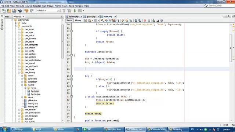The image size is (235, 132).
Task: Toggle Bookmark icon in editor toolbar
Action: point(131,21)
